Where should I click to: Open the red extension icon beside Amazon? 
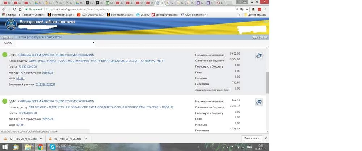[x=259, y=9]
